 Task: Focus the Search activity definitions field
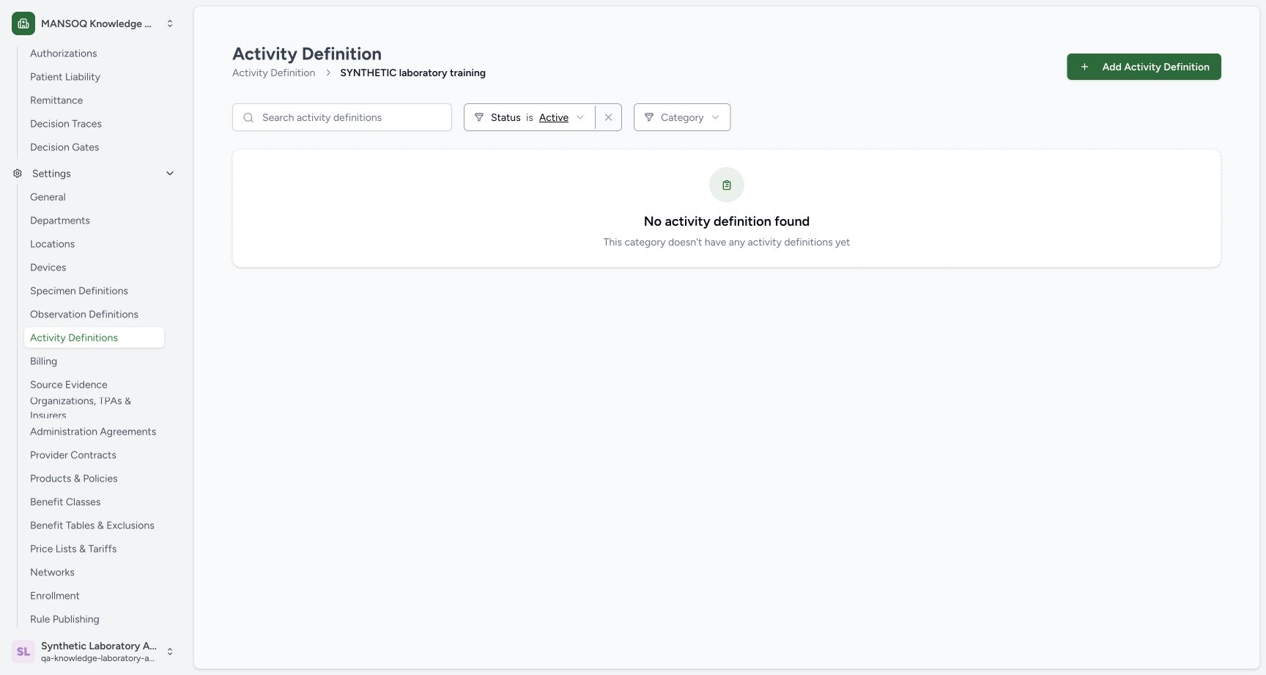point(342,117)
